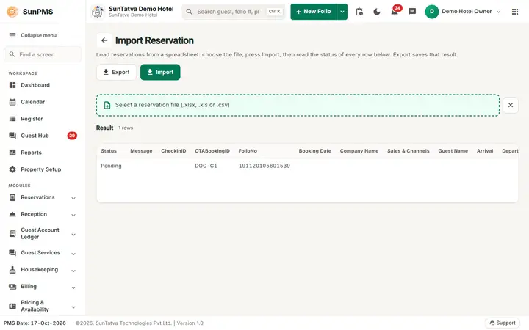Click the Housekeeping broom icon
The height and width of the screenshot is (330, 529).
12,270
